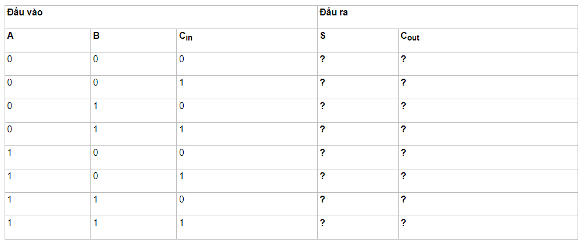
Task: Click the S question mark for inputs 1 0 1
Action: click(322, 176)
